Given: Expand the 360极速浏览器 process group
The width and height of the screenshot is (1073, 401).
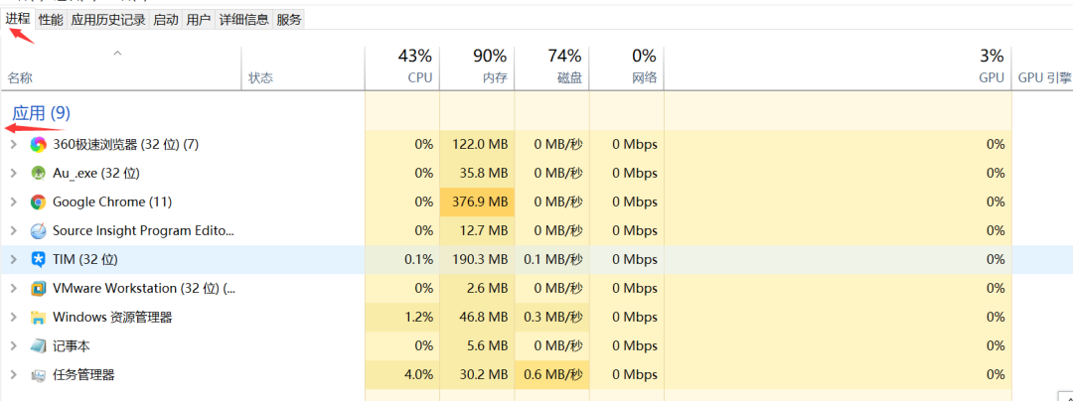Looking at the screenshot, I should 13,144.
